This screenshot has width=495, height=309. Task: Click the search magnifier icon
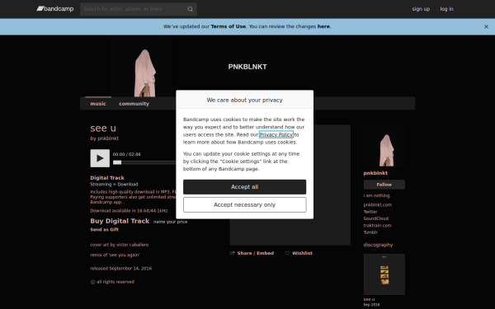190,9
